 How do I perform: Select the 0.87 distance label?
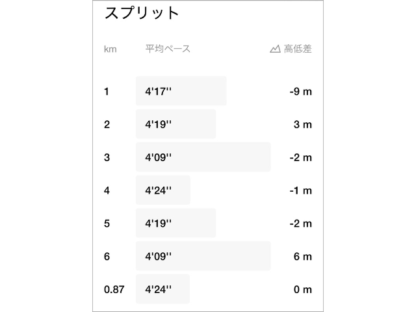pyautogui.click(x=114, y=289)
